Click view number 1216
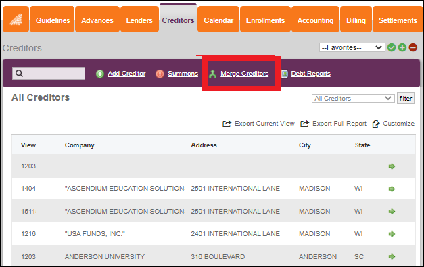Viewport: 424px width, 267px height. (28, 233)
